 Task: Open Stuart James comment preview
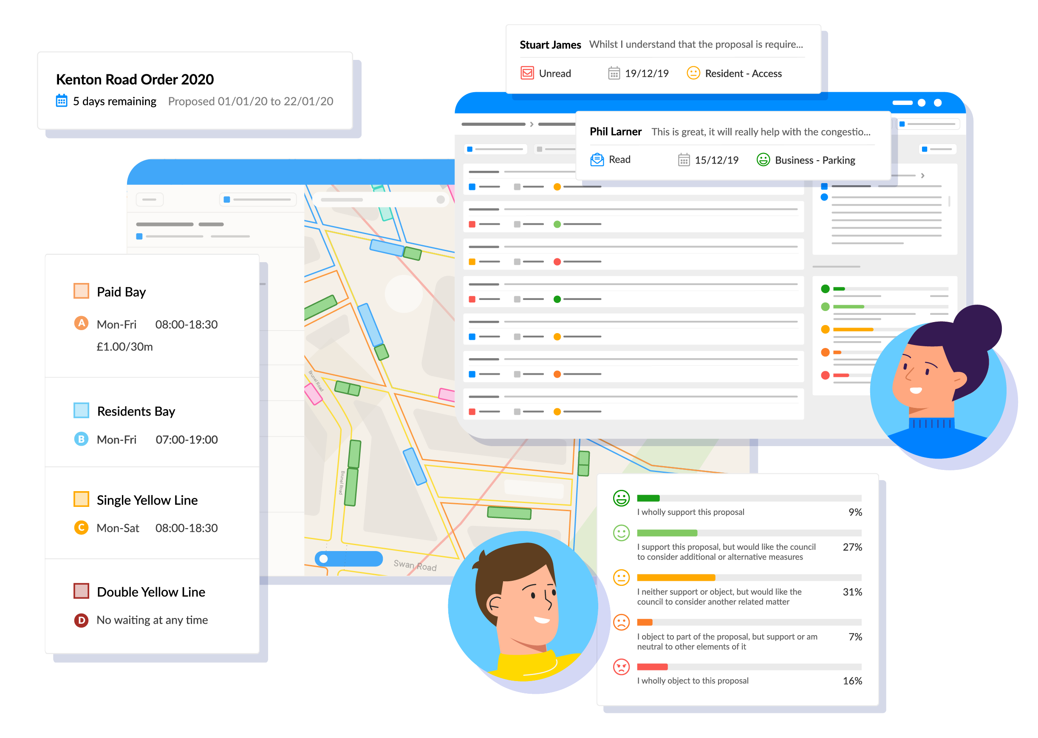(x=696, y=45)
